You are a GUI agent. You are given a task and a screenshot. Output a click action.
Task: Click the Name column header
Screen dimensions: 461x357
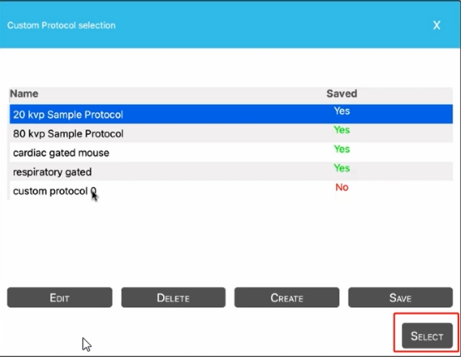[x=24, y=94]
